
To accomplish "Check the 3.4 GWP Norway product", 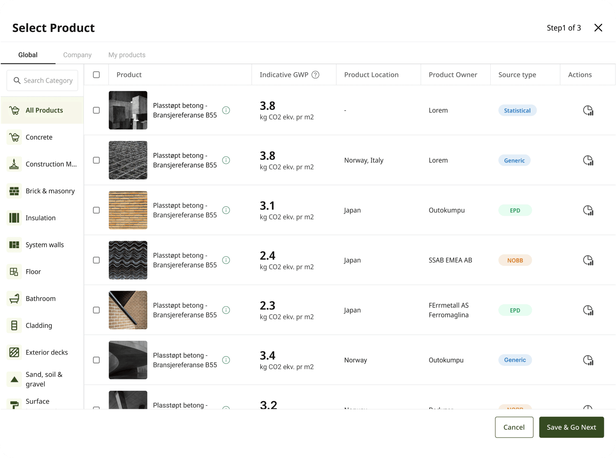I will click(96, 360).
